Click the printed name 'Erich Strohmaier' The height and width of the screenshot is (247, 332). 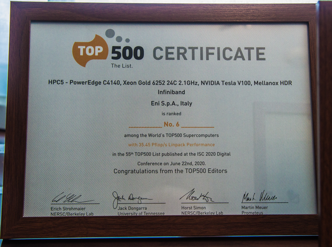(x=68, y=209)
